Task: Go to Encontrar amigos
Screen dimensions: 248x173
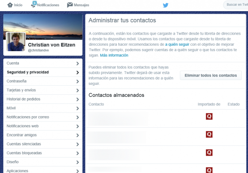Action: click(43, 135)
